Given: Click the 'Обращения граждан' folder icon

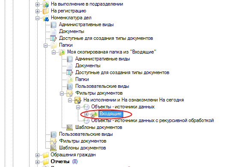Looking at the screenshot, I should pyautogui.click(x=46, y=155).
